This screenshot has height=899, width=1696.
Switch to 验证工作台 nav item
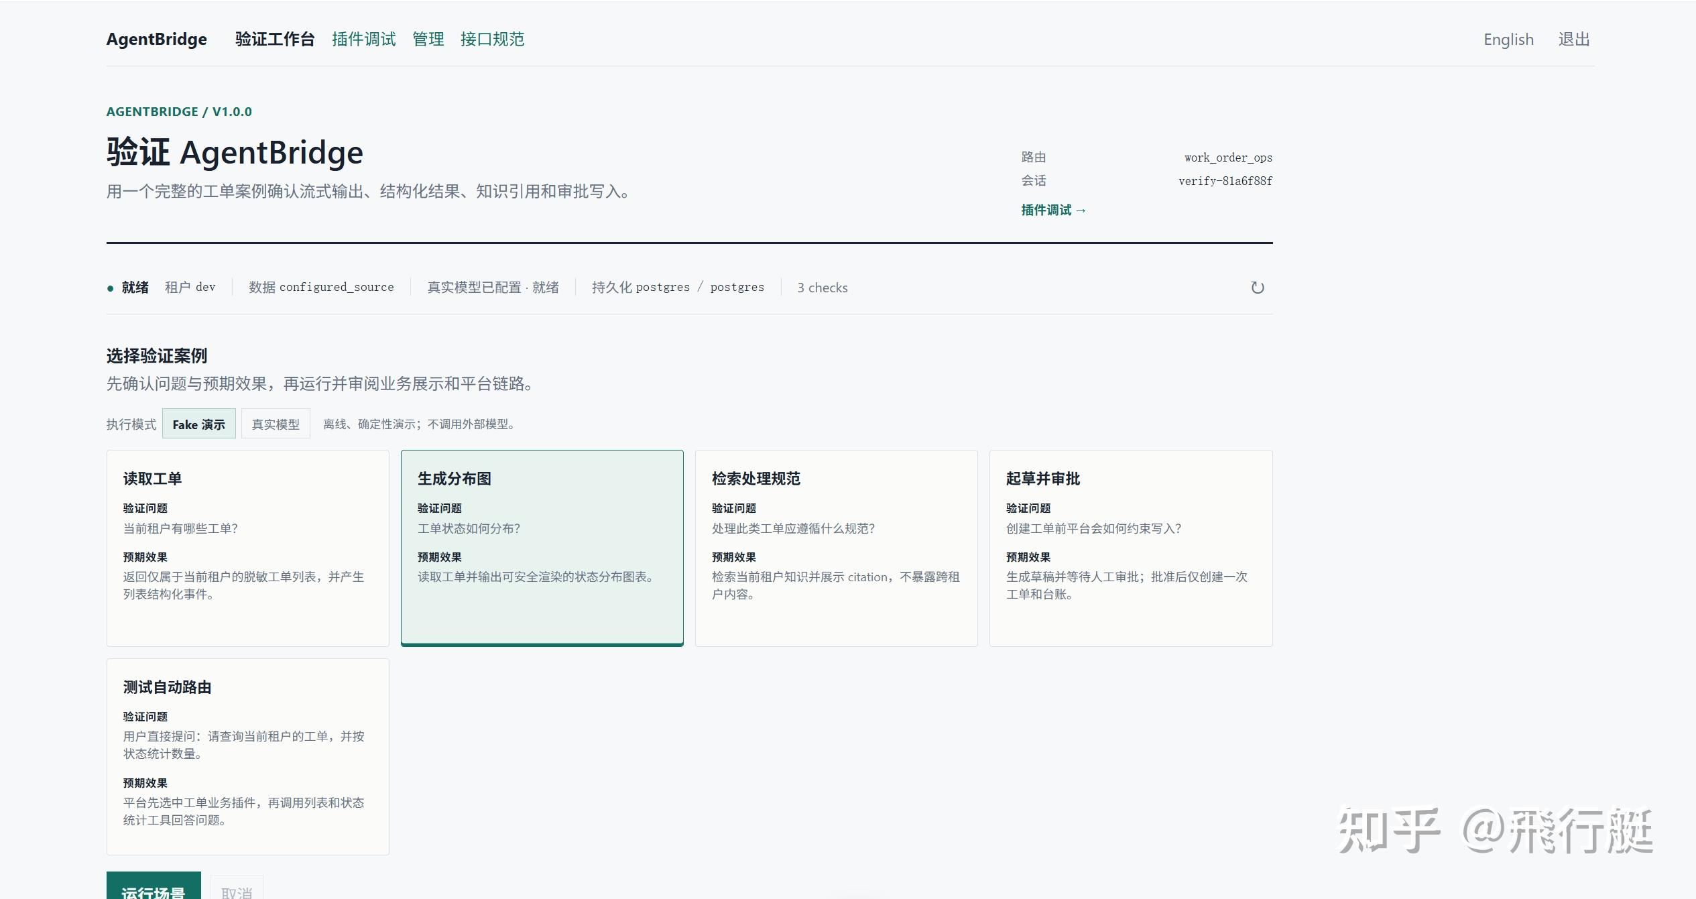pyautogui.click(x=275, y=39)
